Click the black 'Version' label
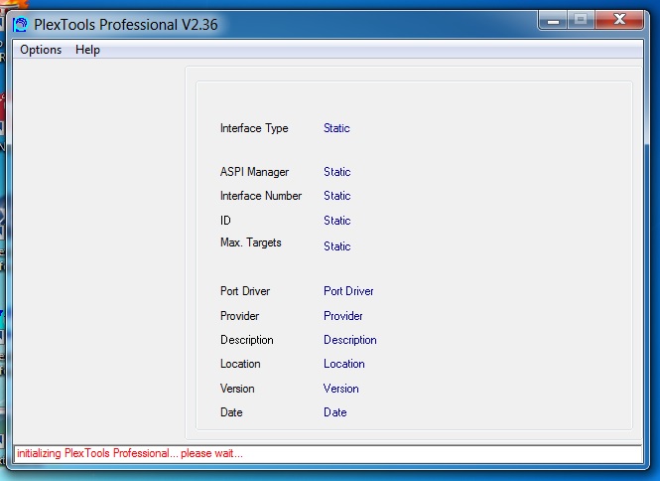Screen dimensions: 660x481 (237, 389)
